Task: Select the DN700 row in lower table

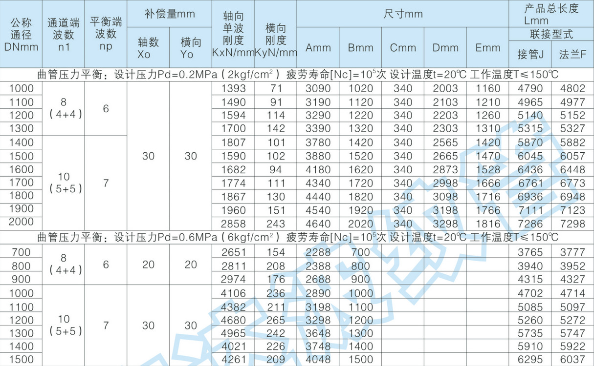Action: (21, 252)
